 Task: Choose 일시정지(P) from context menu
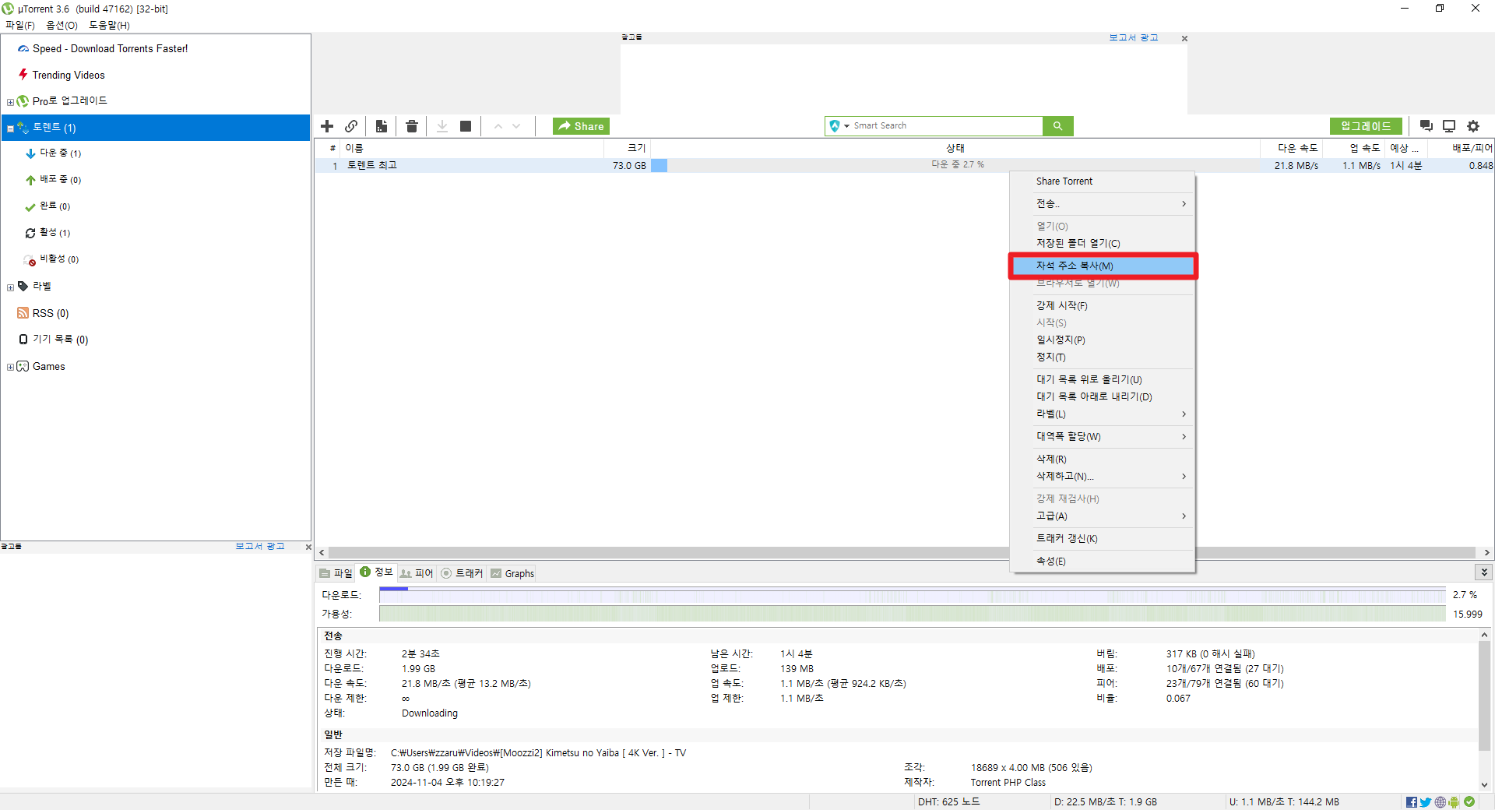[x=1102, y=340]
